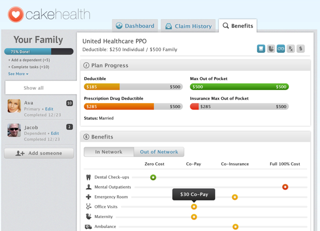Switch benefits to In Network

pos(109,152)
